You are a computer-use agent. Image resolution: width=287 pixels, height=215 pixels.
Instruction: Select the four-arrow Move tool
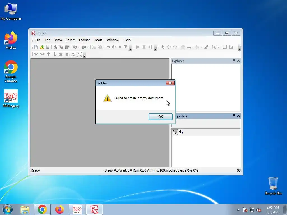[169, 47]
